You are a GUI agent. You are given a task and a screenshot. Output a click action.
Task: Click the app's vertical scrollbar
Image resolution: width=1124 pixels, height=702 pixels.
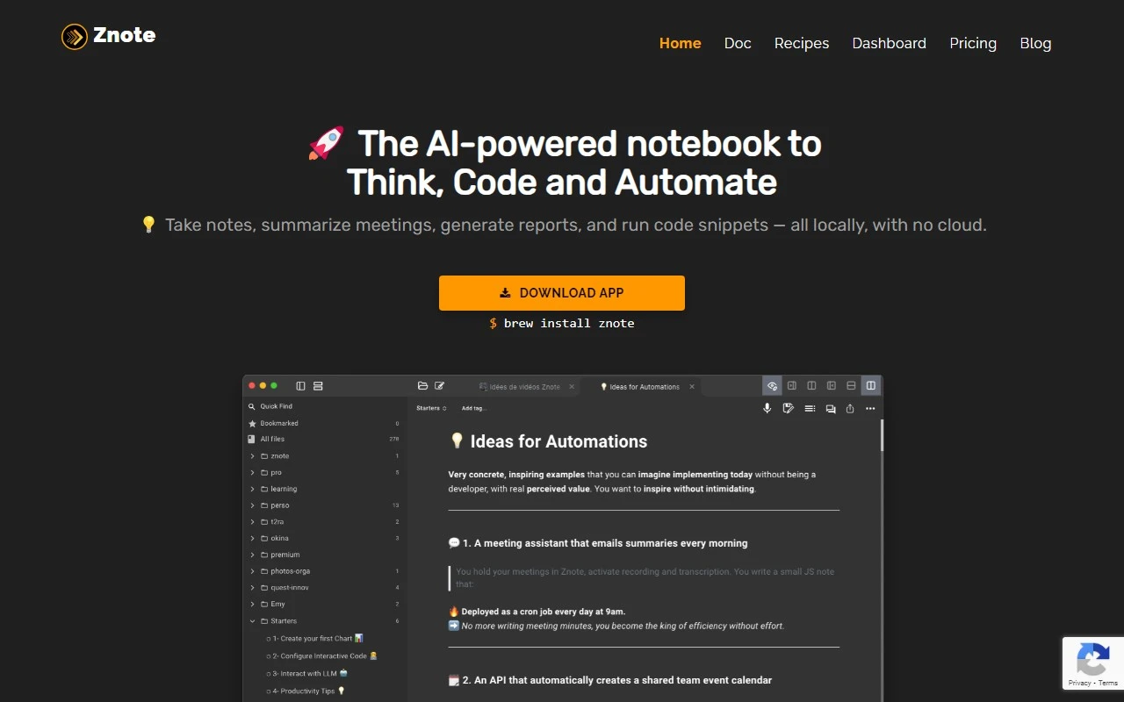coord(881,436)
